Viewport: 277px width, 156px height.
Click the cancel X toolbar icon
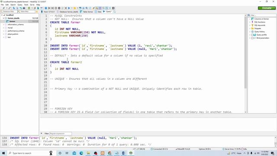click(x=65, y=8)
